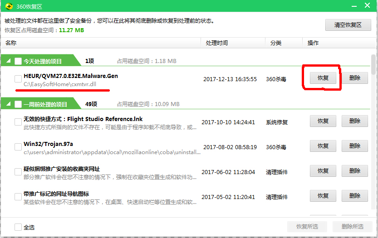Delete HEUR/QVM27.0.E32E.Malware.Gen with 删除
The height and width of the screenshot is (238, 378).
(x=354, y=78)
